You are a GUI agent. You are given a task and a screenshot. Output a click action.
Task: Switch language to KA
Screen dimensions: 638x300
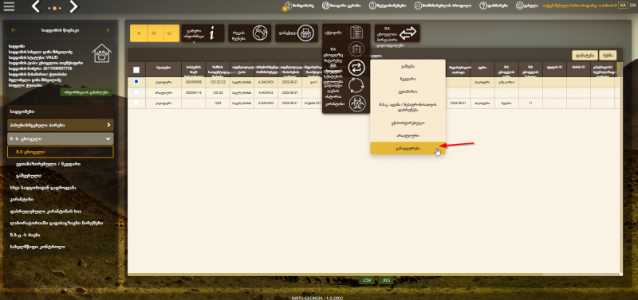(623, 6)
